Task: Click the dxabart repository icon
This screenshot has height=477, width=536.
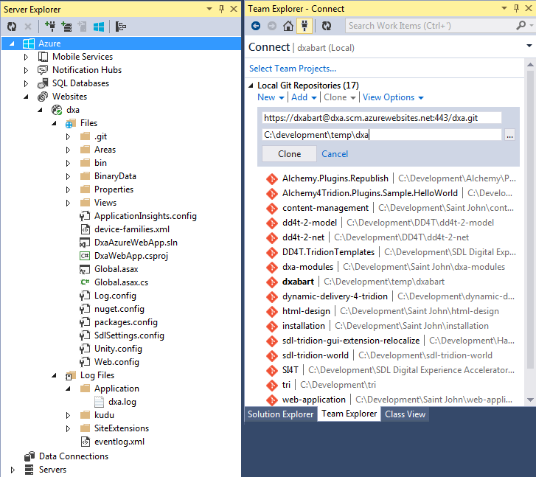Action: click(x=271, y=282)
